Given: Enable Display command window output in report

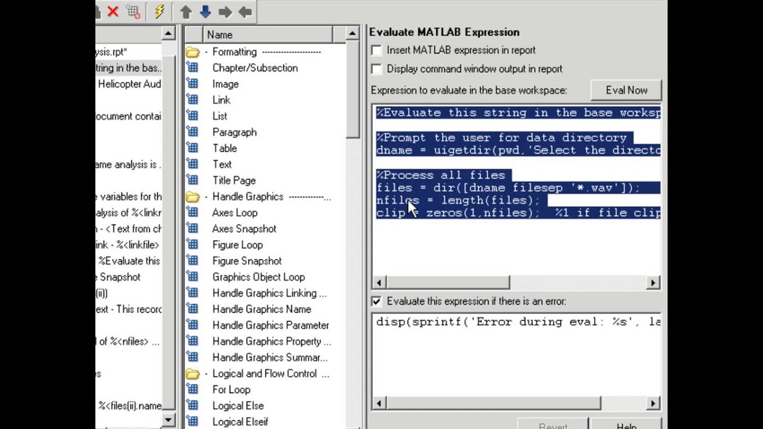Looking at the screenshot, I should [376, 69].
